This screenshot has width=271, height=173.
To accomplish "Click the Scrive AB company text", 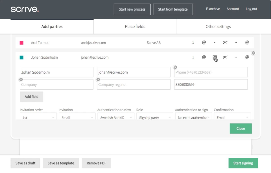I will (154, 43).
